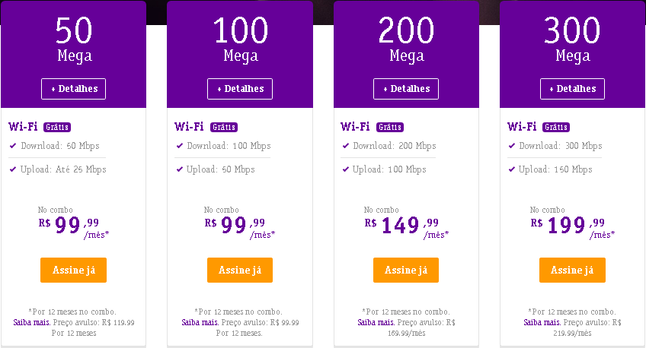
Task: Click checkmark beside Upload: 50 Mbps
Action: (x=179, y=169)
